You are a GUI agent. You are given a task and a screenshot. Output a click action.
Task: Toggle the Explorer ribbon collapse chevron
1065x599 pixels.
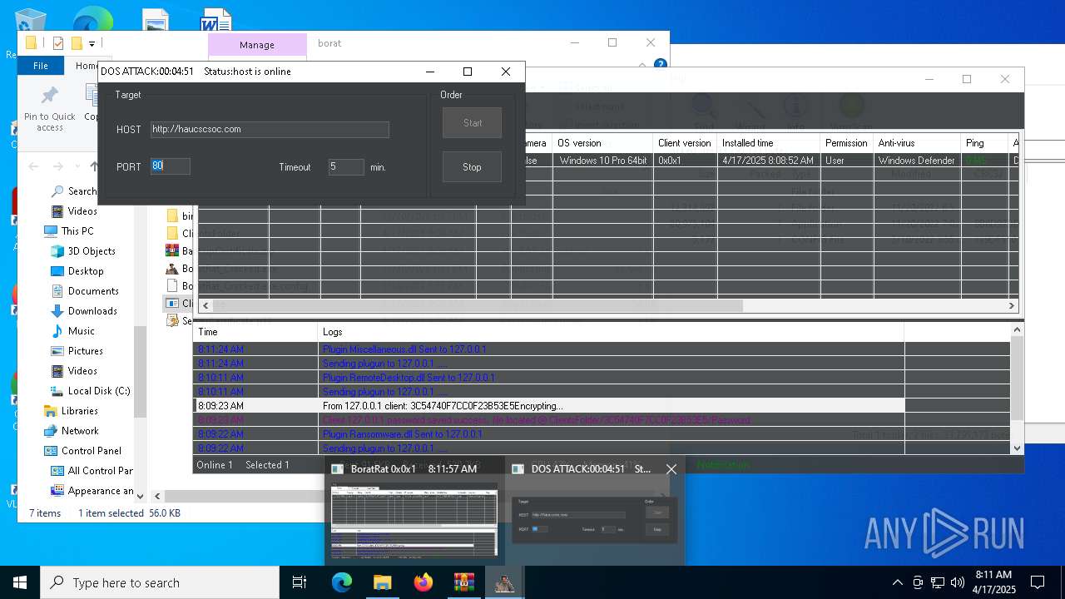(643, 64)
